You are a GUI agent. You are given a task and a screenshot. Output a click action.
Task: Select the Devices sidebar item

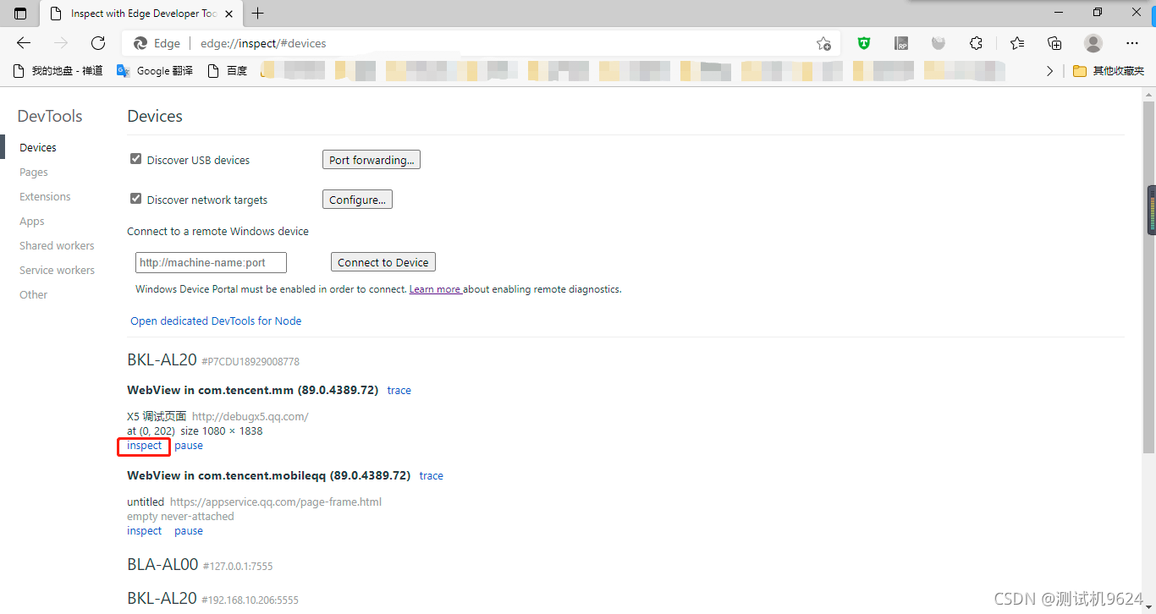[x=38, y=147]
